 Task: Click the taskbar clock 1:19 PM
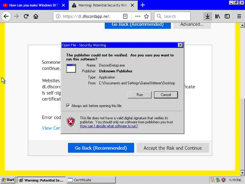click(235, 180)
